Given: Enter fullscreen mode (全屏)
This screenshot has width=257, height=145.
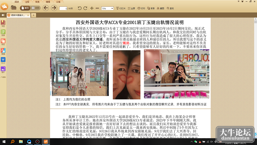Looking at the screenshot, I should pos(132,8).
